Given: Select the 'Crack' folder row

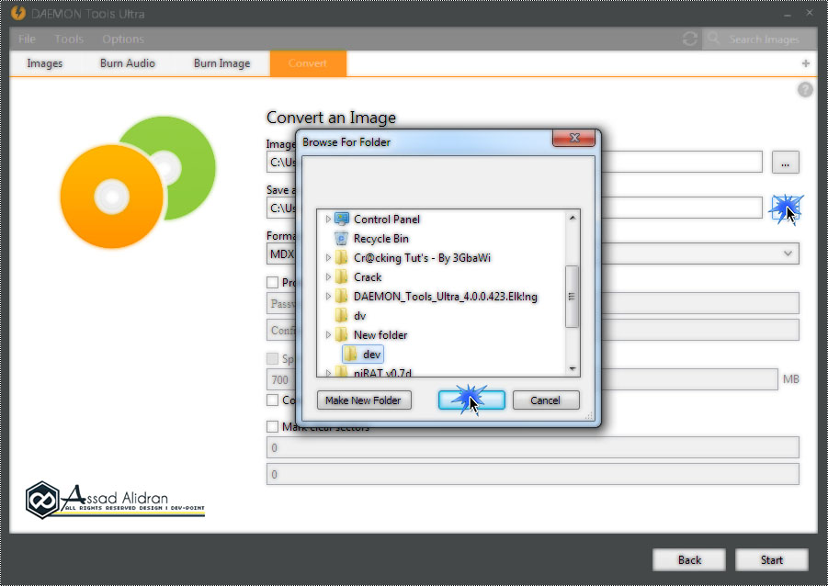Looking at the screenshot, I should pos(368,277).
